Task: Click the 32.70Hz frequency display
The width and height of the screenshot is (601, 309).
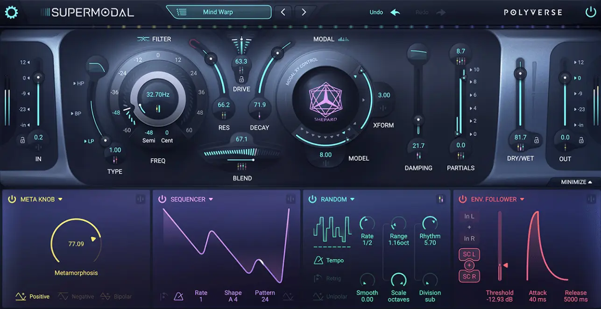Action: coord(158,94)
